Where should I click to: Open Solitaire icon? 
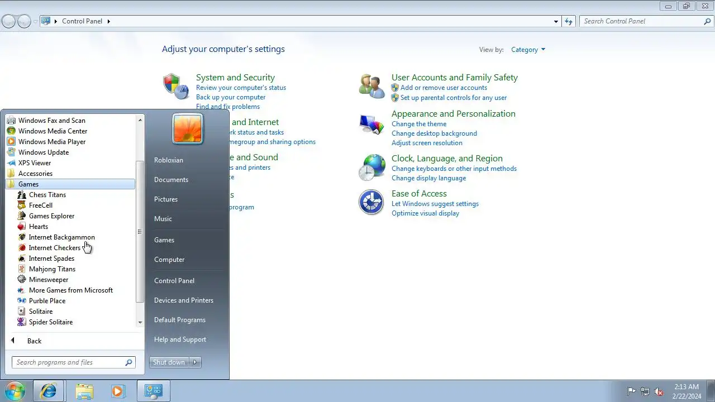click(22, 312)
